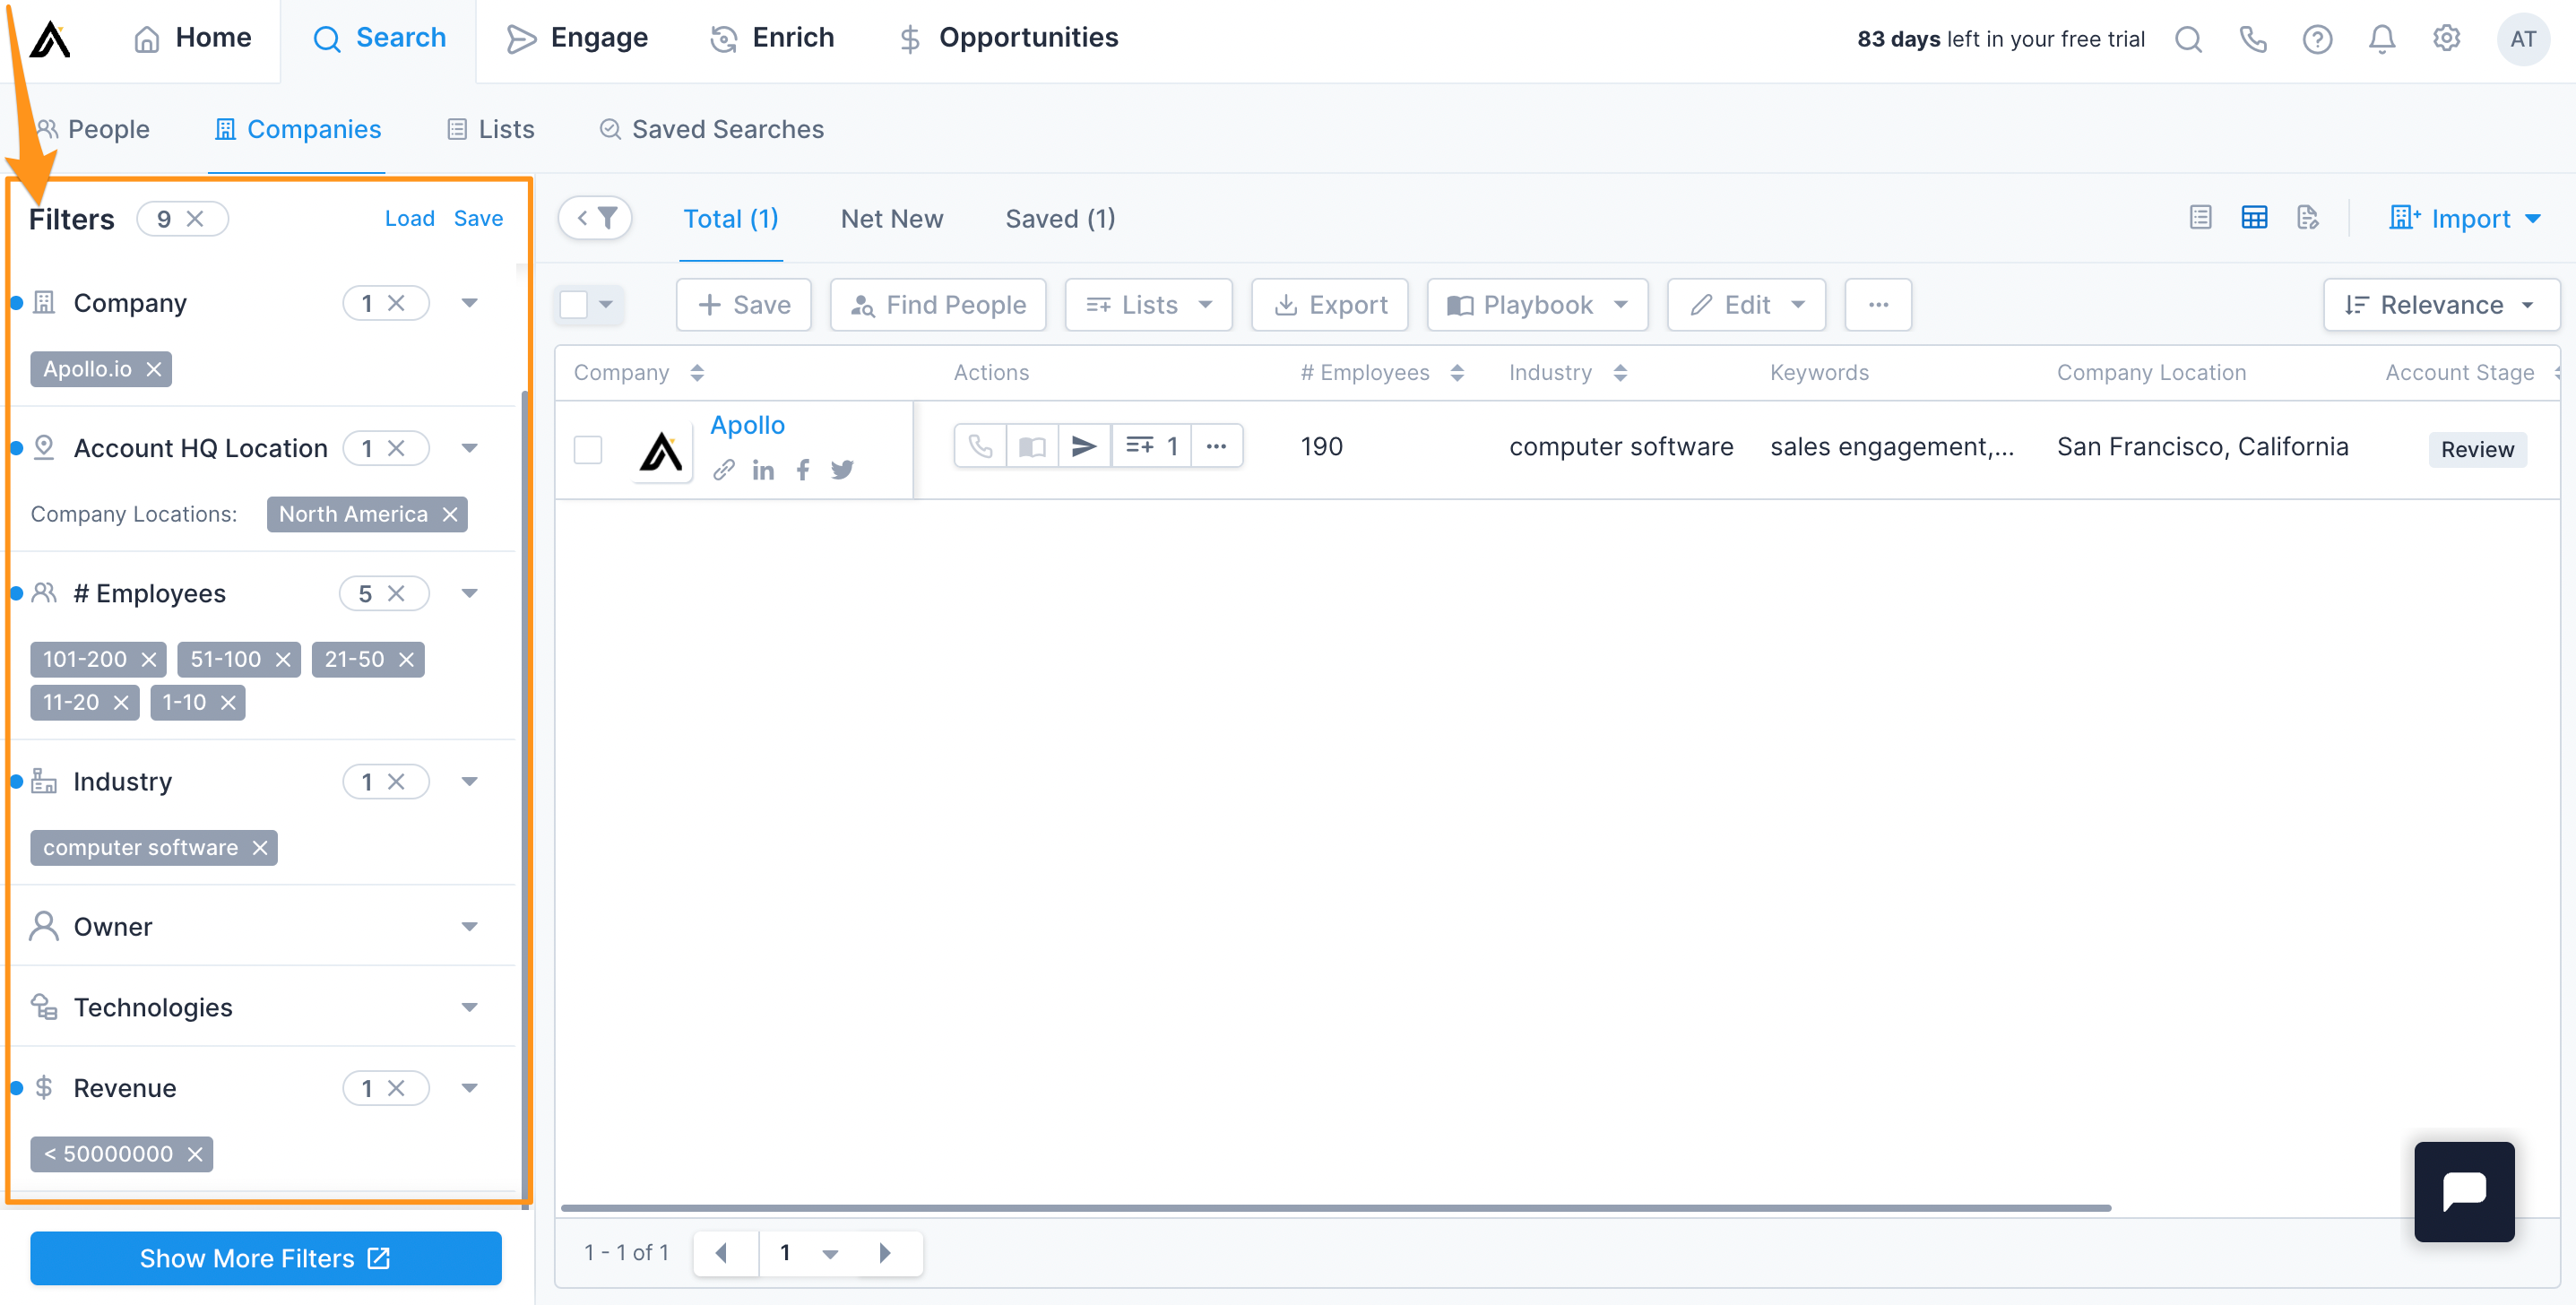Open the saved view settings icon
2576x1305 pixels.
2308,217
